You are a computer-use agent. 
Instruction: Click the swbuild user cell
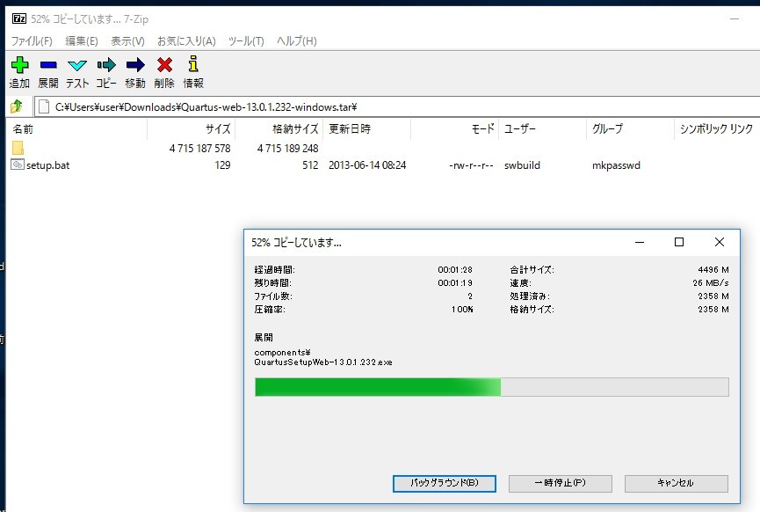522,165
